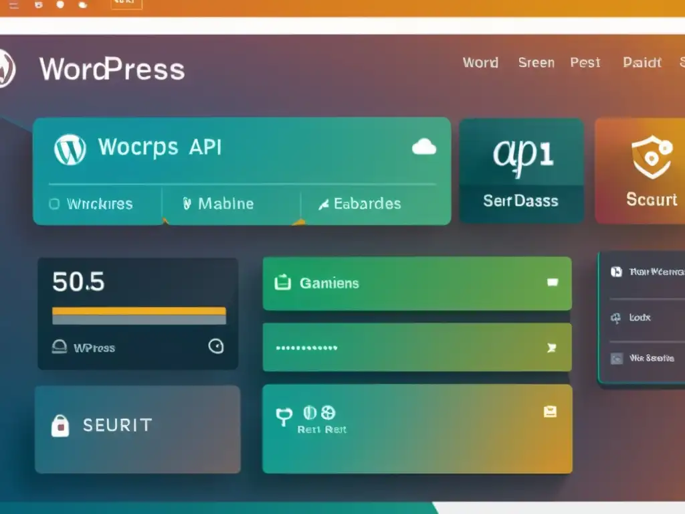Image resolution: width=685 pixels, height=514 pixels.
Task: Click the icon left of WPress
Action: point(60,347)
